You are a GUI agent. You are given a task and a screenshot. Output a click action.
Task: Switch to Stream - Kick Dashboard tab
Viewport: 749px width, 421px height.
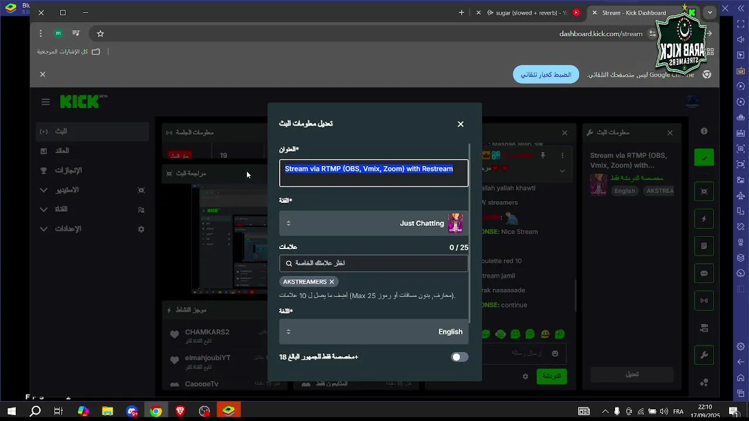(634, 13)
